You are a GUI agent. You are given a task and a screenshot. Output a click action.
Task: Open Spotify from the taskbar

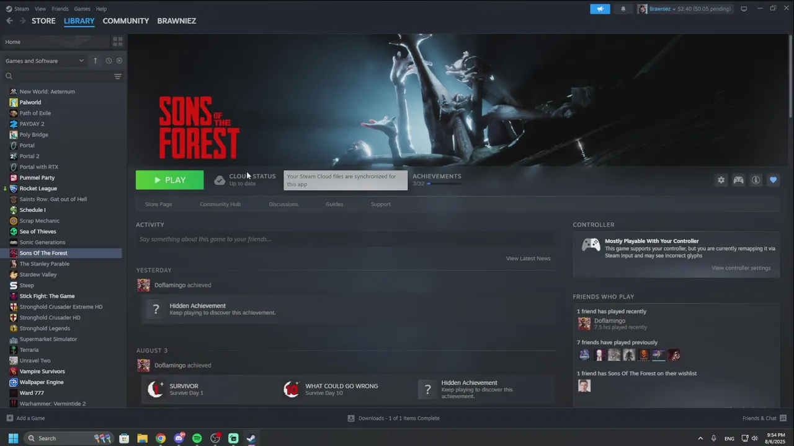coord(197,438)
